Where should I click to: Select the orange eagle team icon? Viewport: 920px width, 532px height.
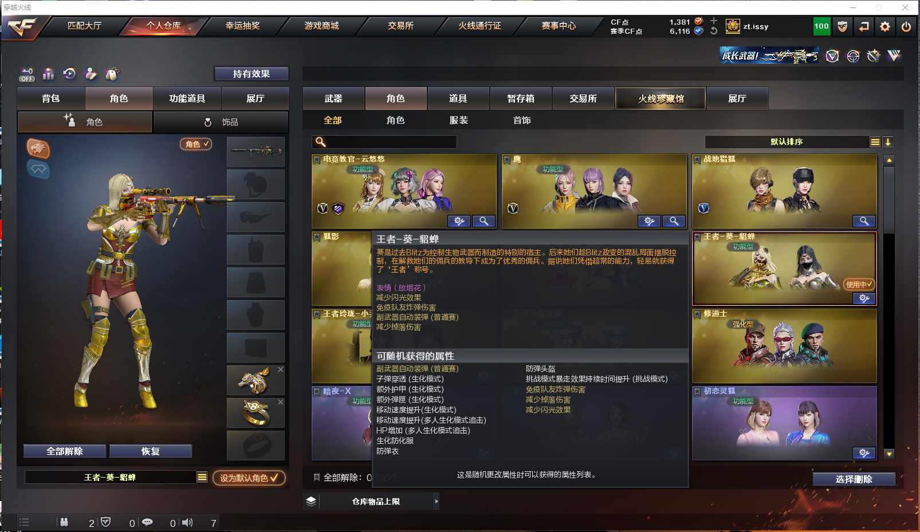[38, 149]
